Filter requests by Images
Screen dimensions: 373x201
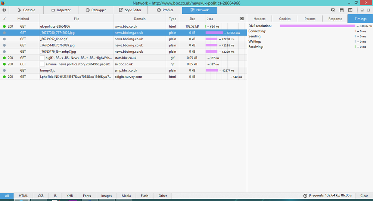[106, 196]
